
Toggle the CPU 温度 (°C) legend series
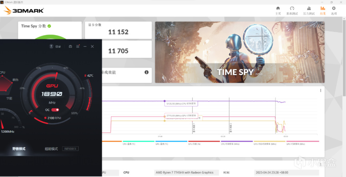coord(138,143)
